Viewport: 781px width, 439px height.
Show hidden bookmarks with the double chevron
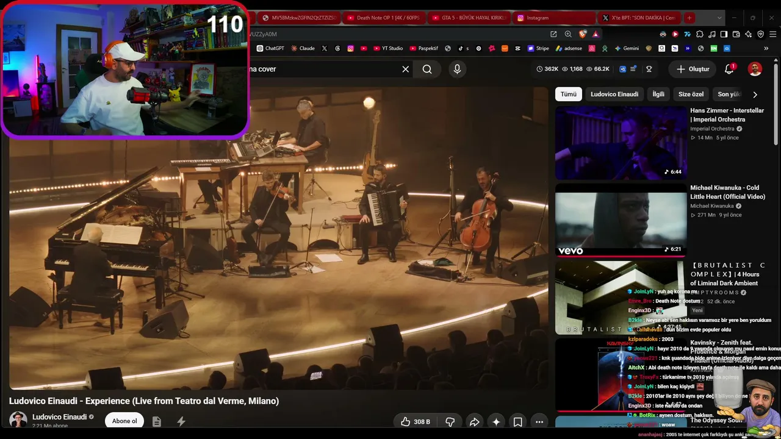tap(766, 48)
